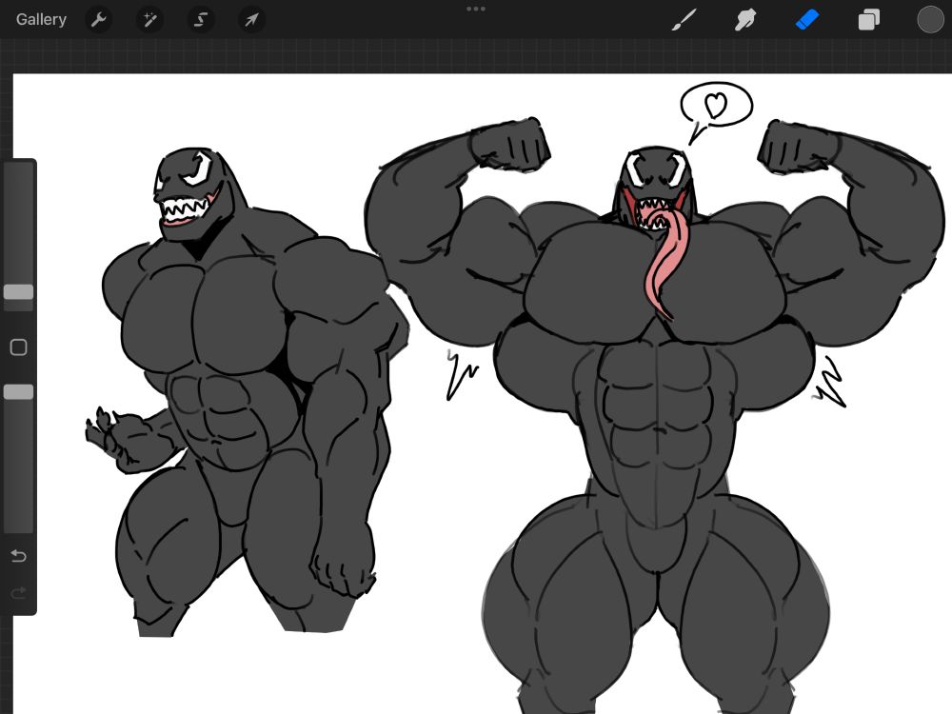Image resolution: width=952 pixels, height=714 pixels.
Task: Click the brush size slider handle
Action: tap(19, 292)
